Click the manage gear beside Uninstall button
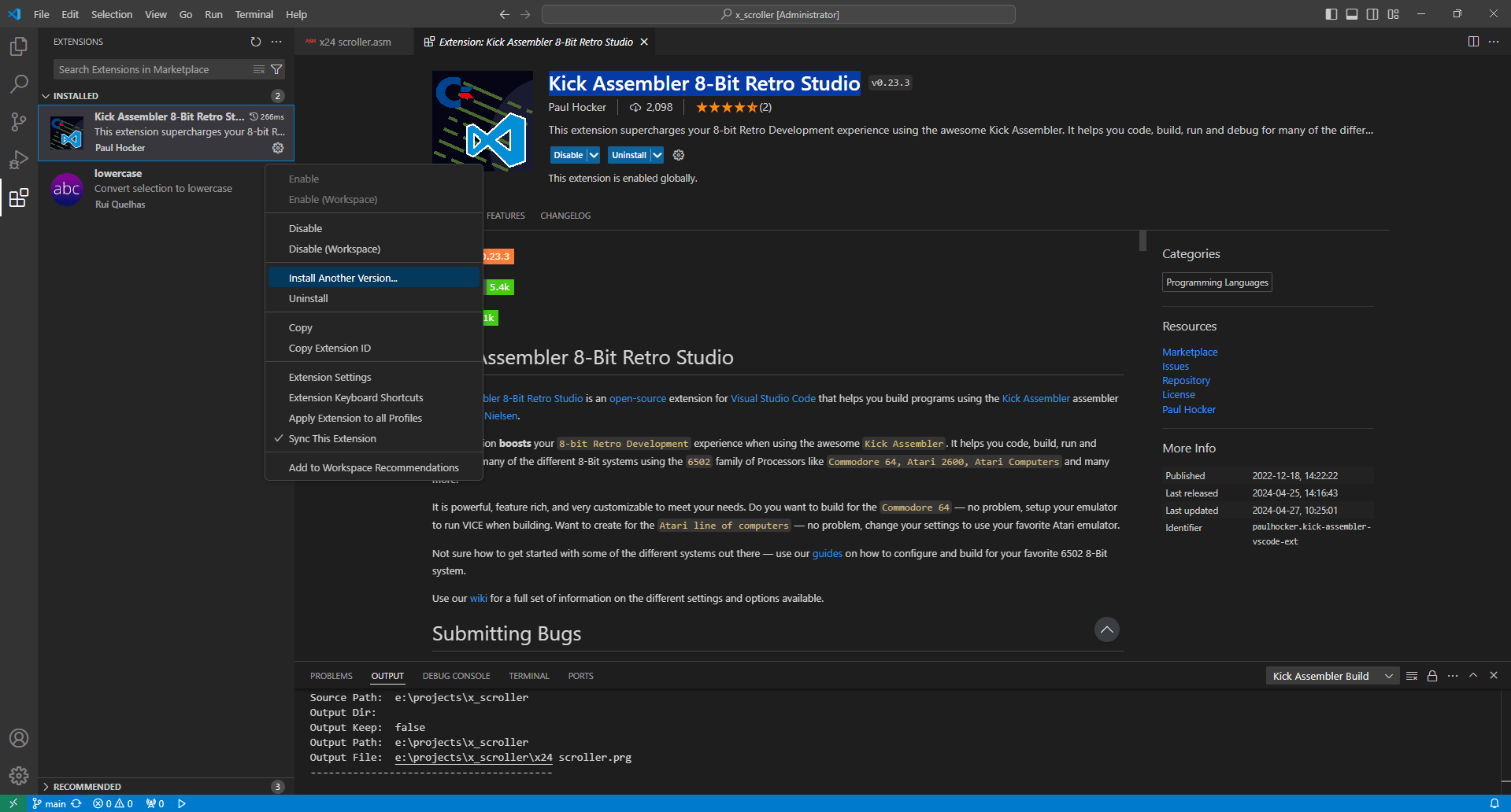The height and width of the screenshot is (812, 1511). [679, 155]
